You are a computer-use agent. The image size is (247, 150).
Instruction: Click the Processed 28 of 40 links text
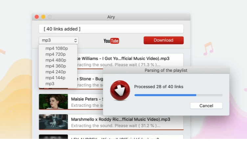coord(159,87)
